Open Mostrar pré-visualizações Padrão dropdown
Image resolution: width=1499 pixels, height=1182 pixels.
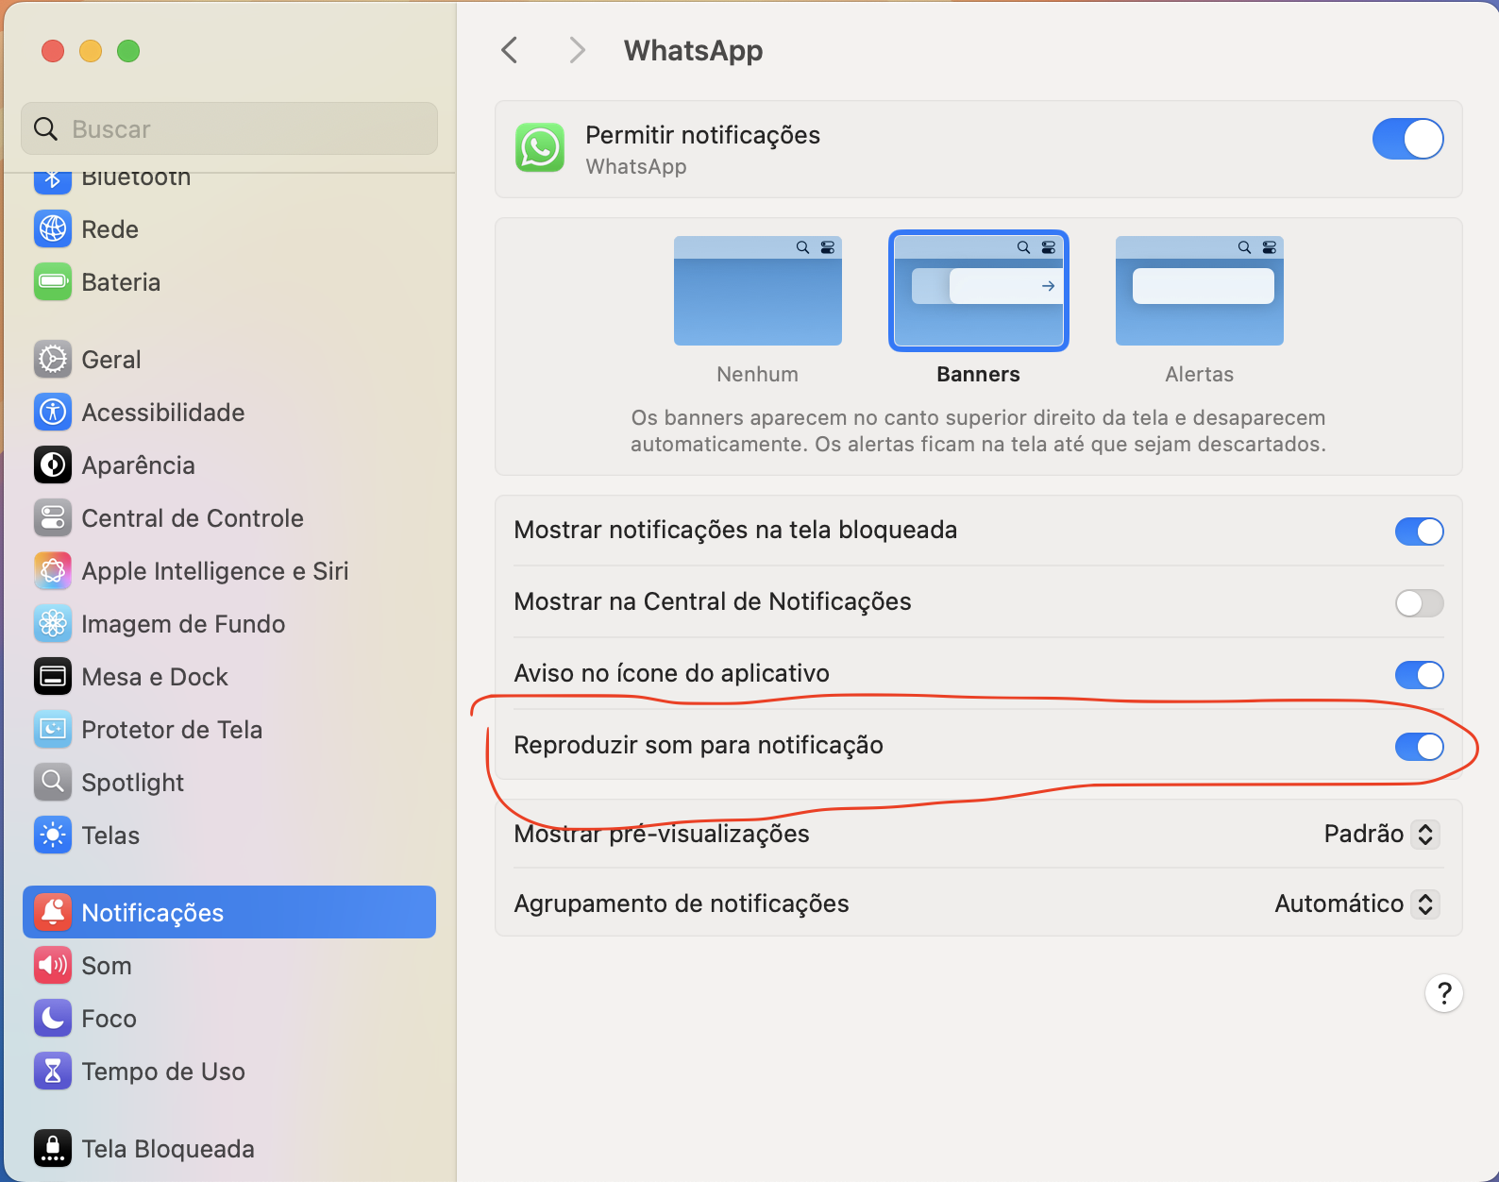[x=1381, y=834]
